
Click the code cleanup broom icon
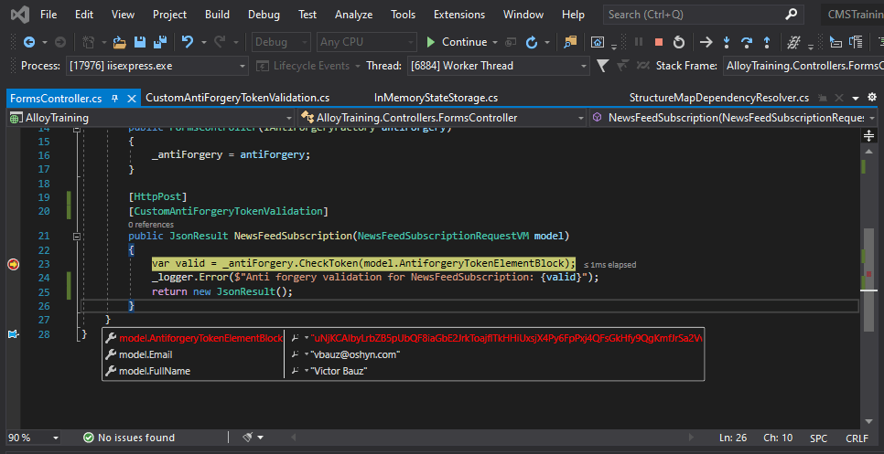(248, 438)
